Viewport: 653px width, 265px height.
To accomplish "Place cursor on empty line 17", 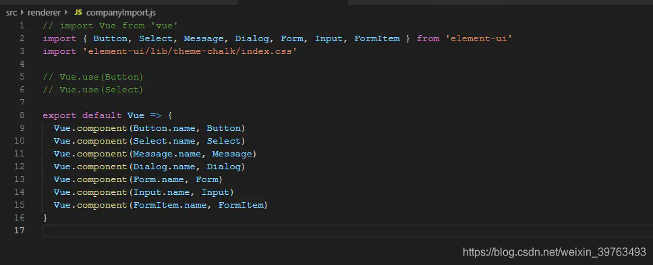I will [x=347, y=231].
